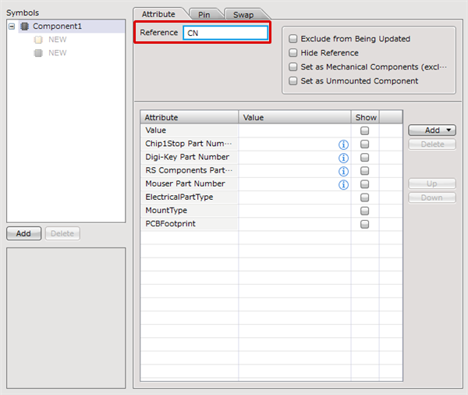This screenshot has width=468, height=395.
Task: Check Set as Mechanical Components option
Action: click(293, 67)
